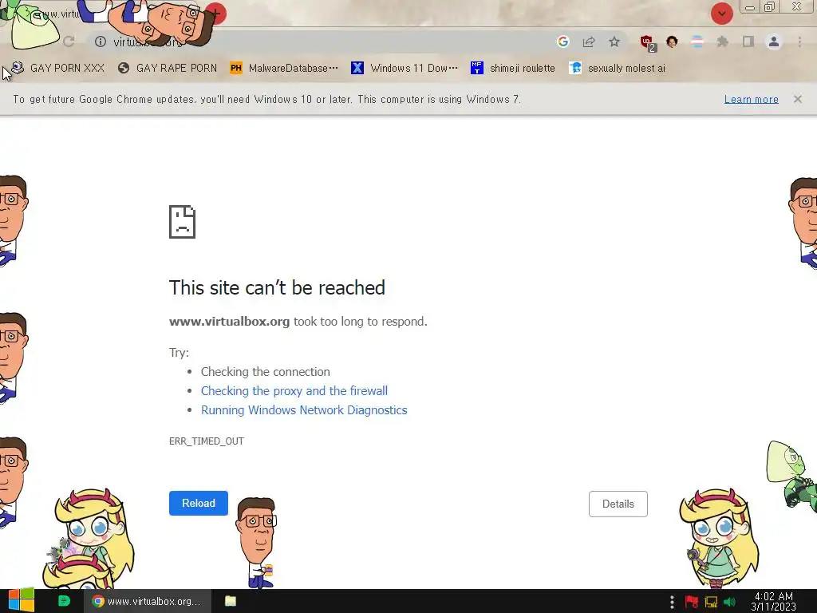Click the 'Checking the connection' text
The height and width of the screenshot is (613, 817).
[x=265, y=372]
